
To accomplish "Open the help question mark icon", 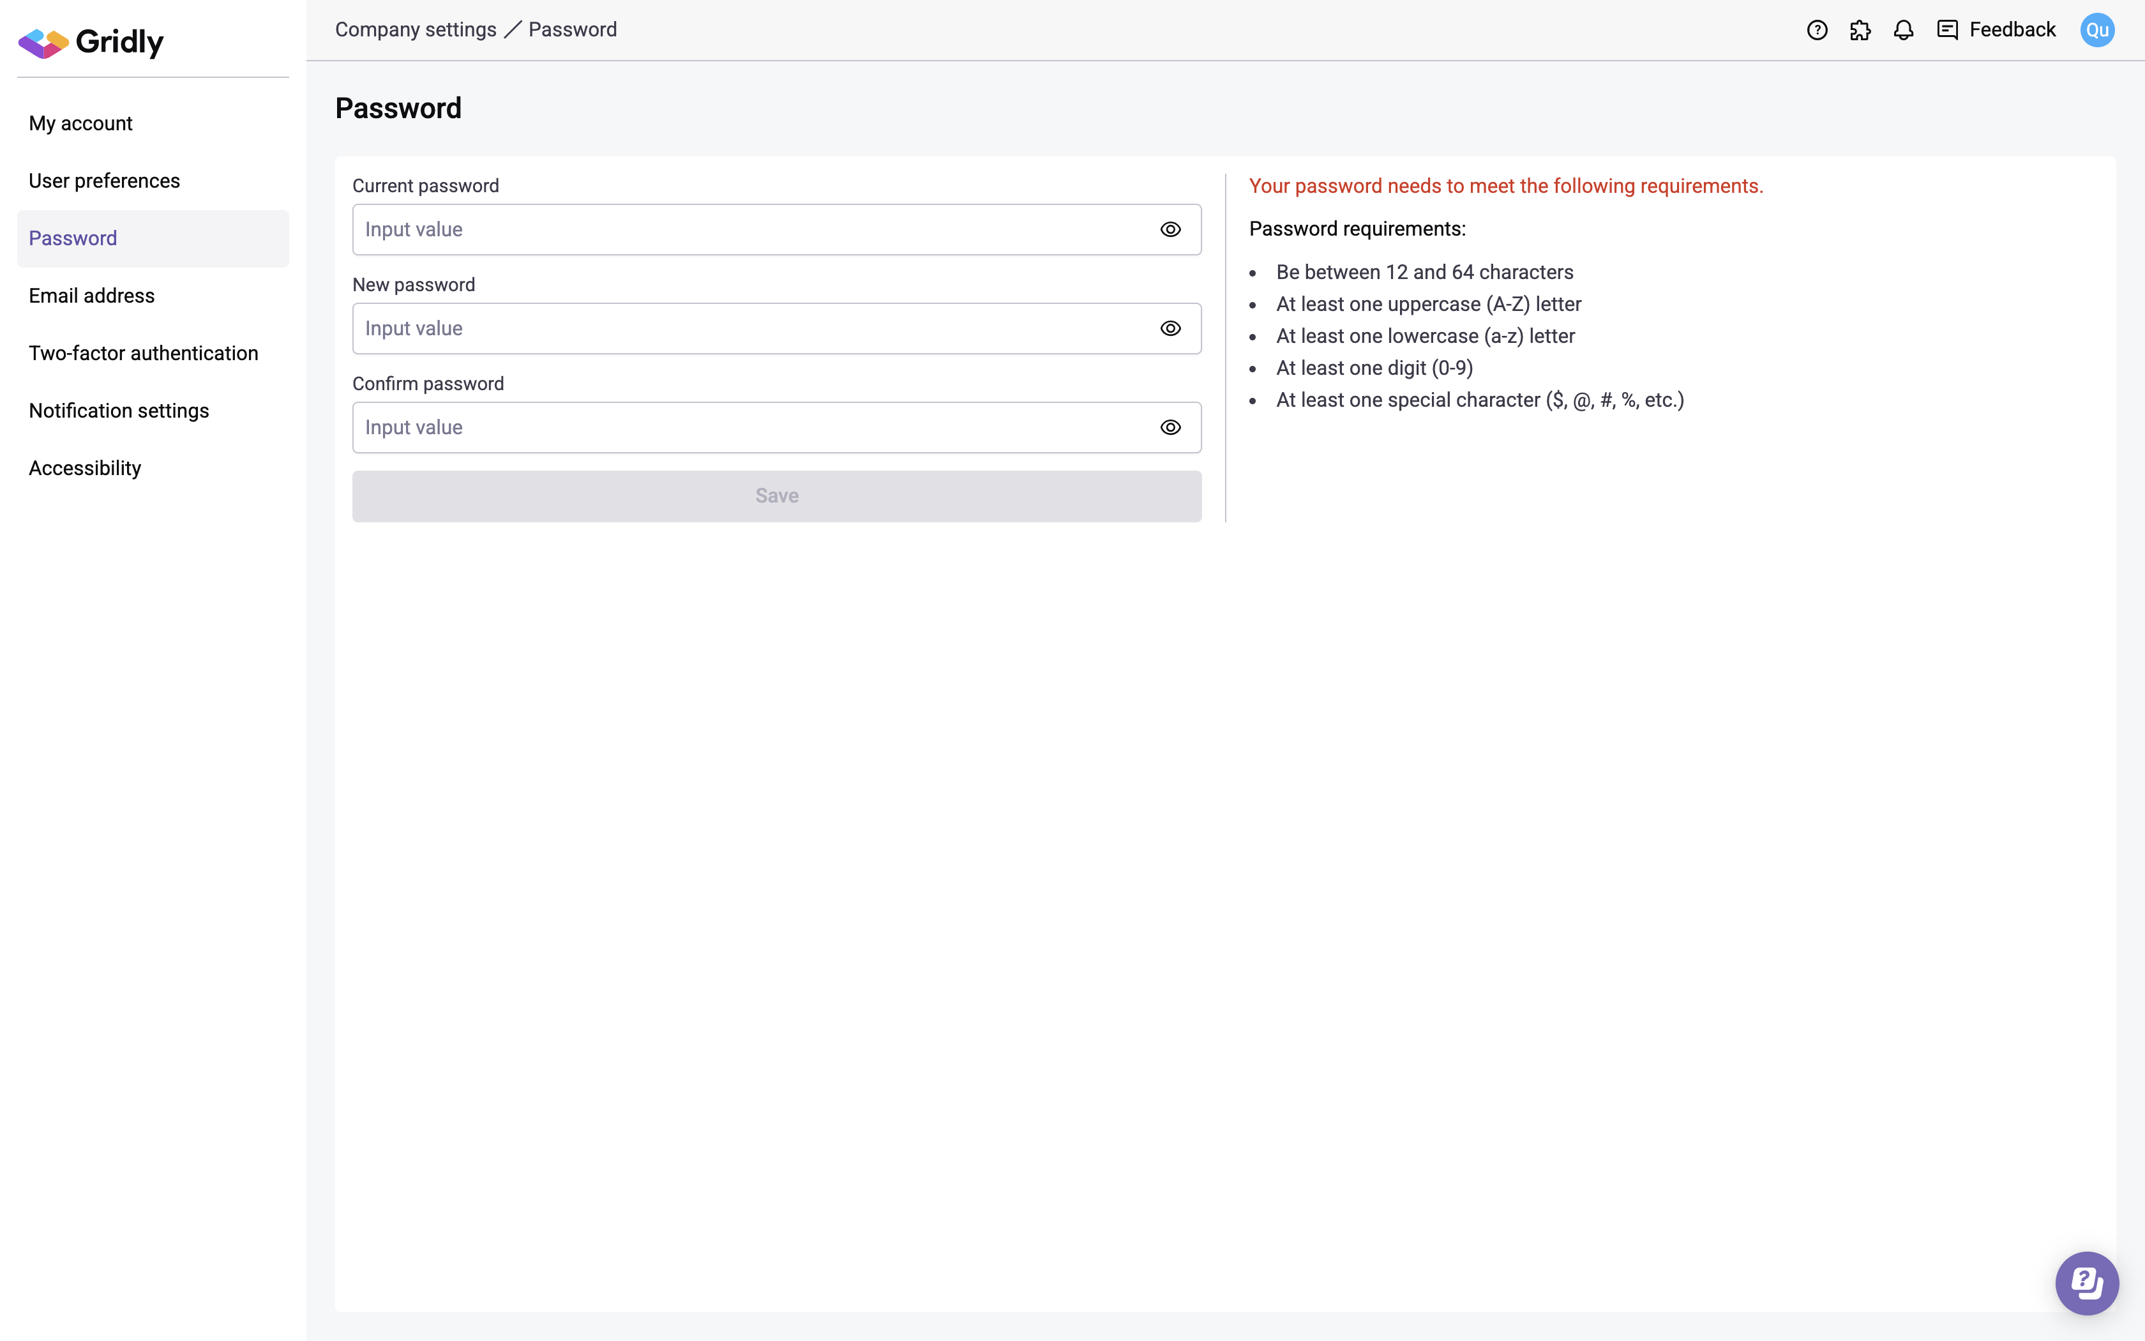I will point(1817,30).
